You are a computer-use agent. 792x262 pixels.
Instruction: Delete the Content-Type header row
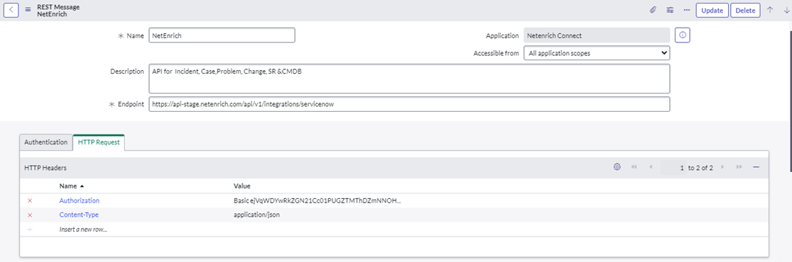point(29,215)
